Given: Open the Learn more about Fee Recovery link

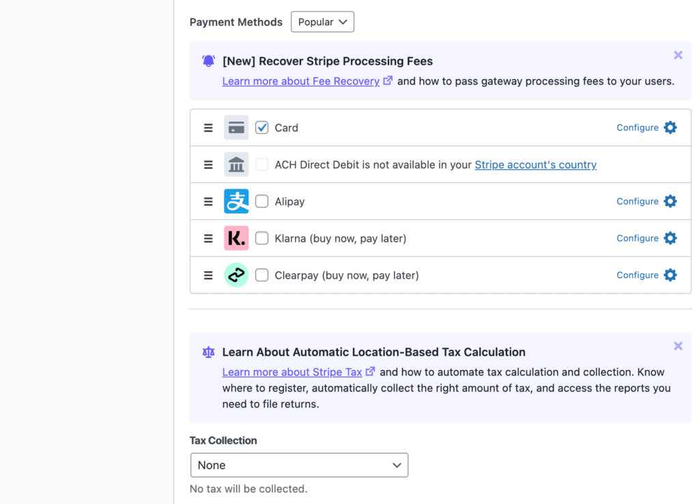Looking at the screenshot, I should 301,81.
